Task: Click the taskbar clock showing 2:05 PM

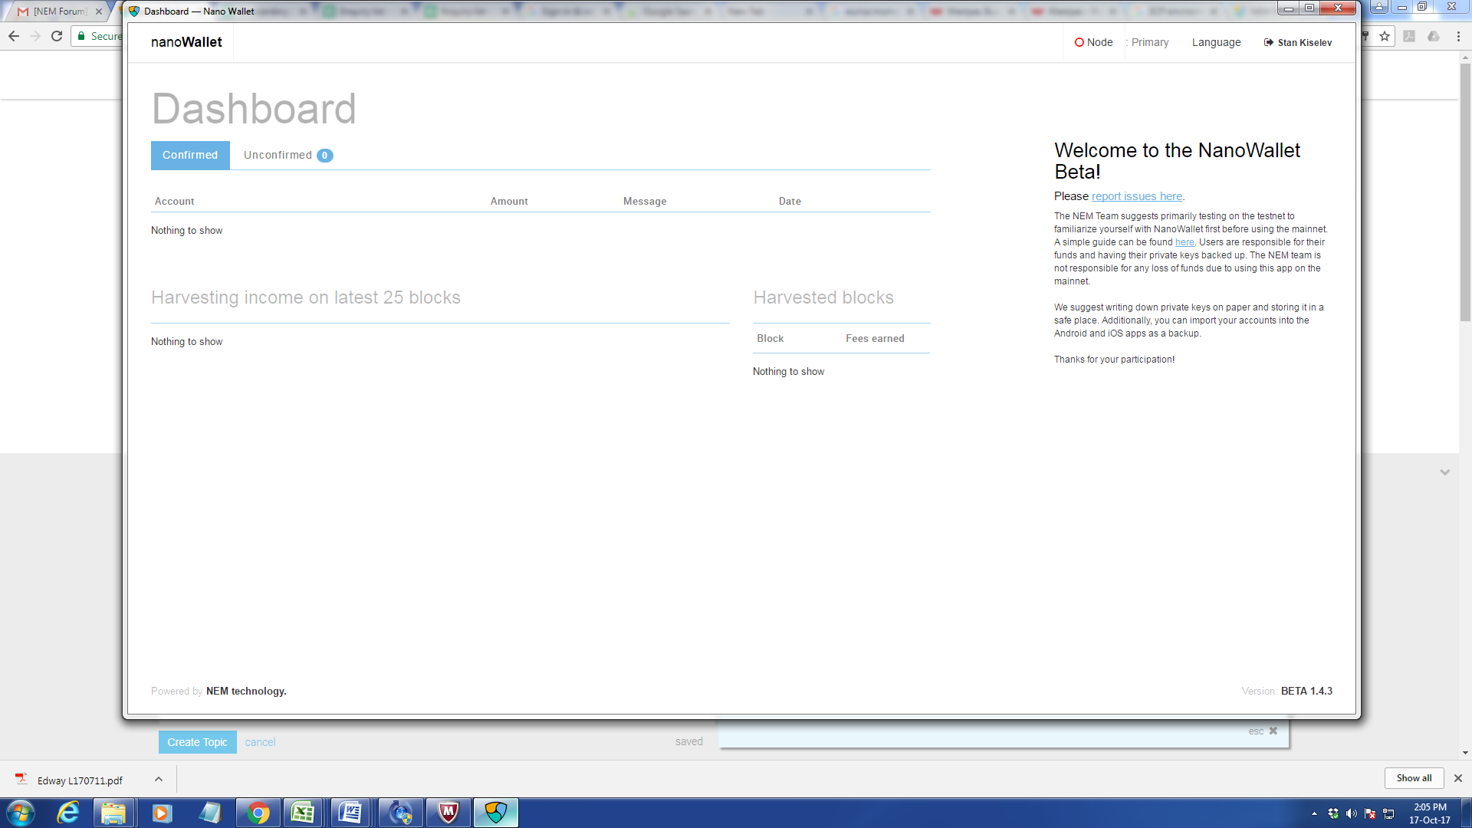Action: (1430, 813)
